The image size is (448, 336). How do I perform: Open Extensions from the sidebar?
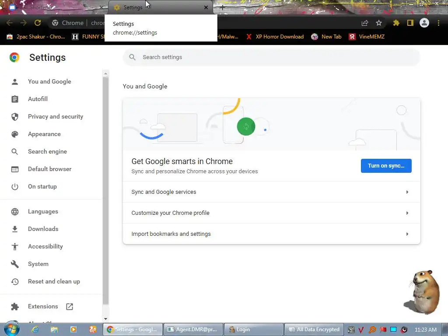tap(43, 306)
